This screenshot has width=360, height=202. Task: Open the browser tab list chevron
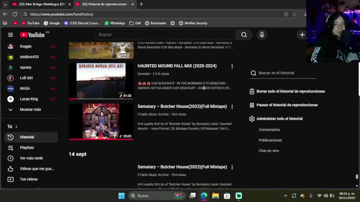tap(5, 4)
